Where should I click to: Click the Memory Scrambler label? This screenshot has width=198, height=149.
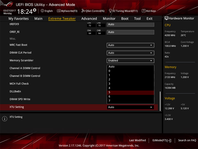pyautogui.click(x=21, y=60)
